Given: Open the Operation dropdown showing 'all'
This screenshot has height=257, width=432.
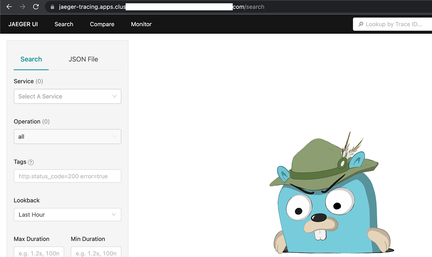Looking at the screenshot, I should [x=67, y=136].
